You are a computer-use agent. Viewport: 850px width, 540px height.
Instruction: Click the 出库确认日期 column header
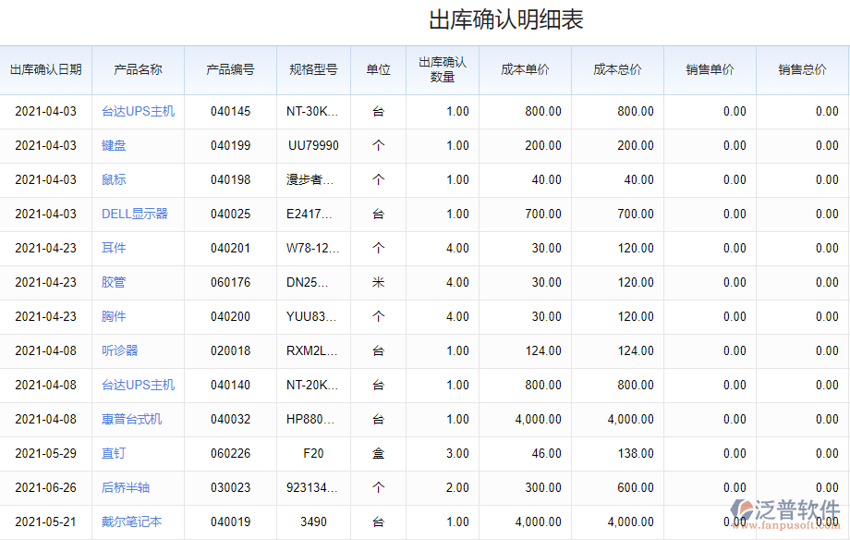tap(44, 69)
